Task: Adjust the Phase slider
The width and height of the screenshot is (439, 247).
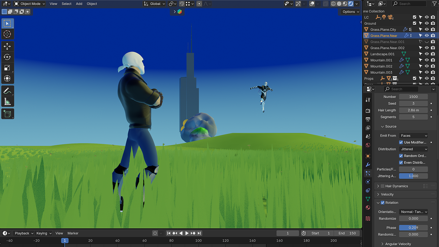Action: [413, 227]
